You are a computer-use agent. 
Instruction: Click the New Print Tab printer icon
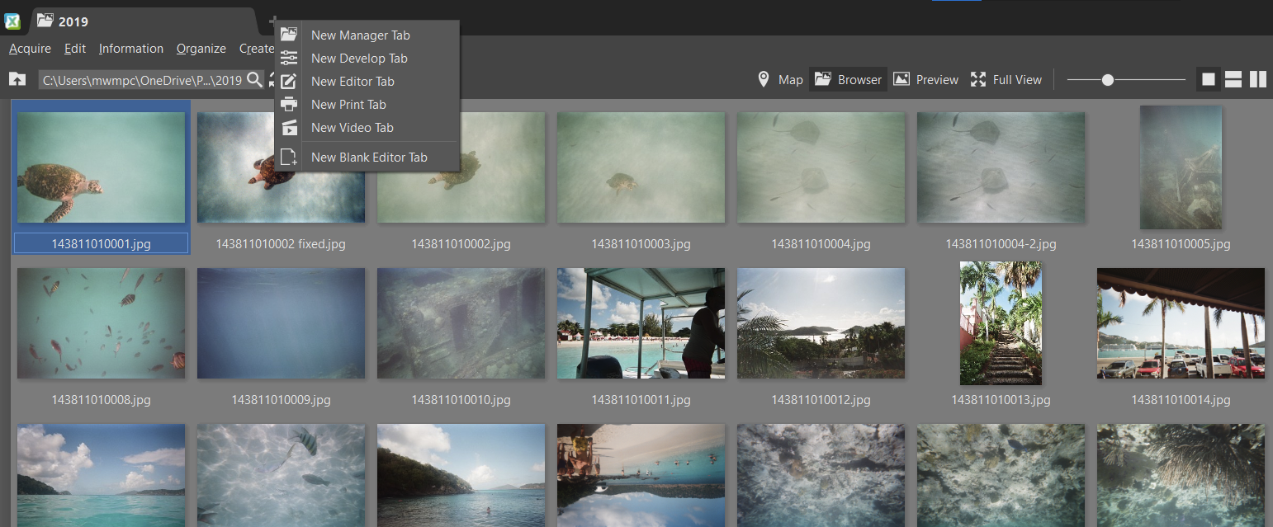click(x=289, y=104)
